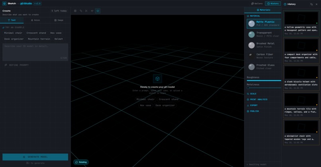Switch to the Voice input tab
The height and width of the screenshot is (167, 321).
[x=35, y=20]
